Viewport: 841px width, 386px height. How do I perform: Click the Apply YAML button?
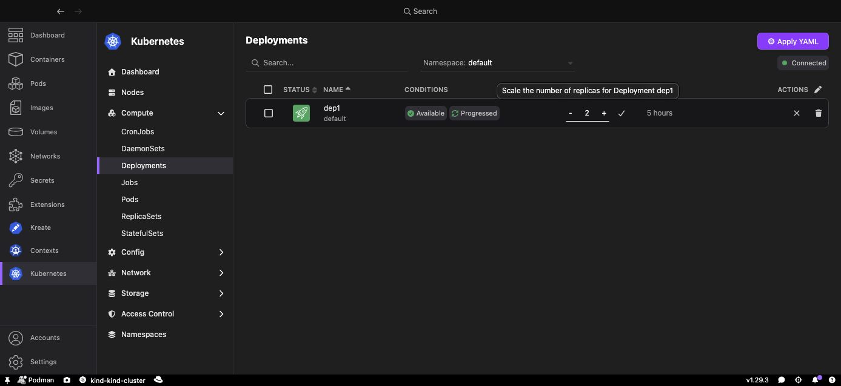point(793,41)
